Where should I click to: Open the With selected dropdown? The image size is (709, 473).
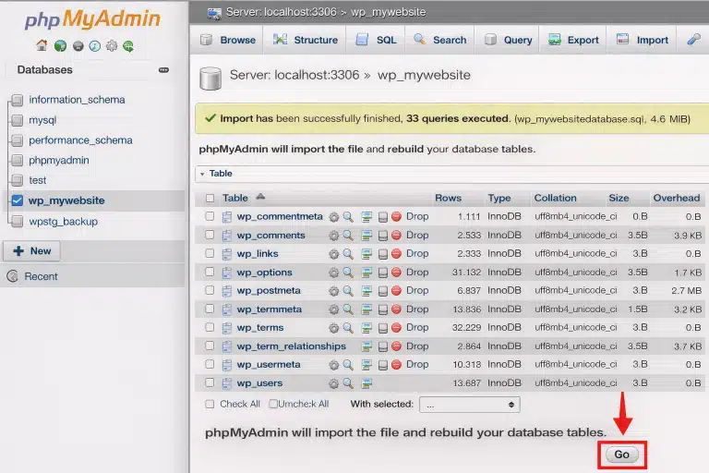[x=469, y=405]
